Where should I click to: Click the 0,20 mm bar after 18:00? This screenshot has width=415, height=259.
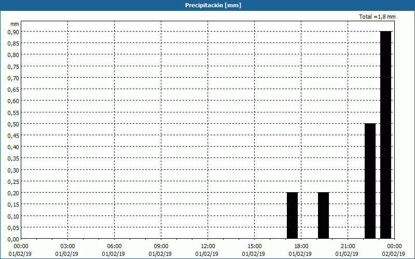[323, 215]
